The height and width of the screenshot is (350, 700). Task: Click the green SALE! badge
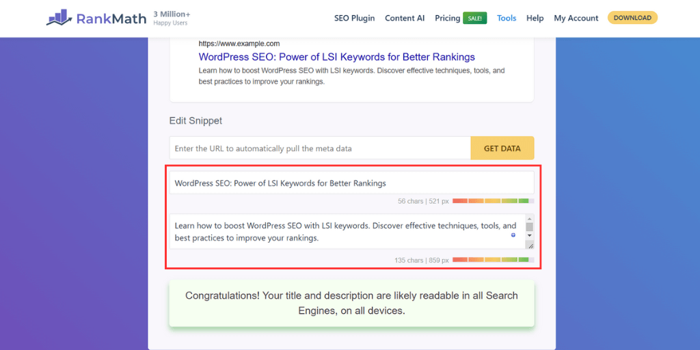pyautogui.click(x=474, y=18)
